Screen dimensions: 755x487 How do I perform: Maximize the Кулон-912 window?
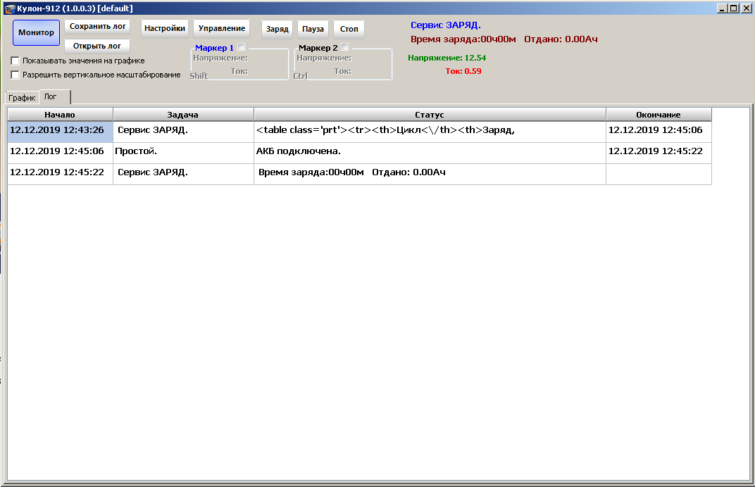734,8
